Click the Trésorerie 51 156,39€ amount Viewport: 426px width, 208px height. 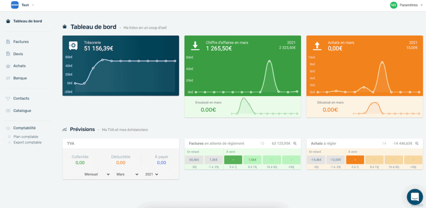[x=99, y=49]
